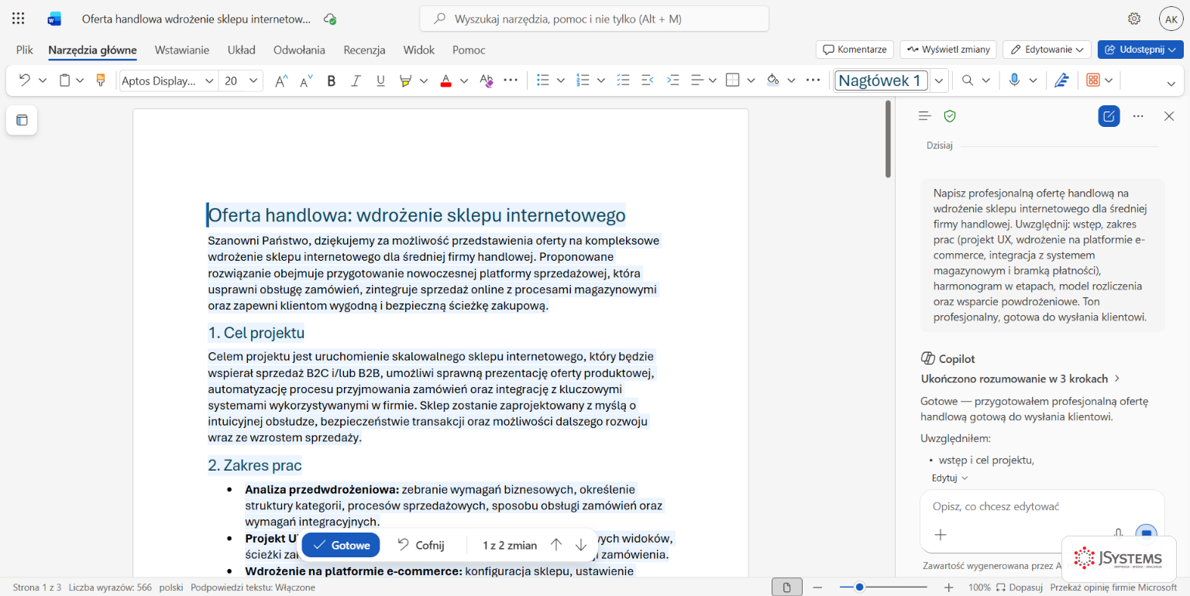Toggle underline formatting
Viewport: 1190px width, 596px height.
point(380,80)
